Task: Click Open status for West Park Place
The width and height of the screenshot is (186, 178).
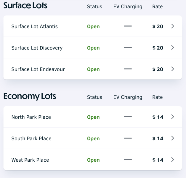Action: point(93,160)
